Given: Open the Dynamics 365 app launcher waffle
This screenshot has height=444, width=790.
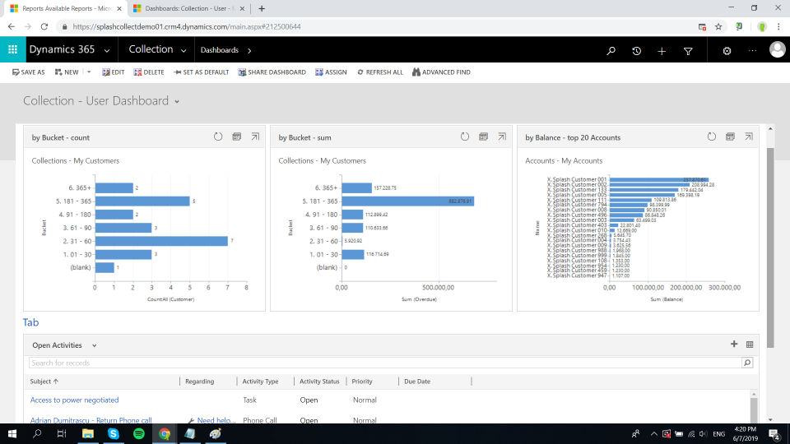Looking at the screenshot, I should click(x=12, y=50).
